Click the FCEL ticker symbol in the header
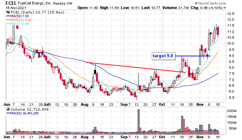This screenshot has width=242, height=140. (11, 3)
